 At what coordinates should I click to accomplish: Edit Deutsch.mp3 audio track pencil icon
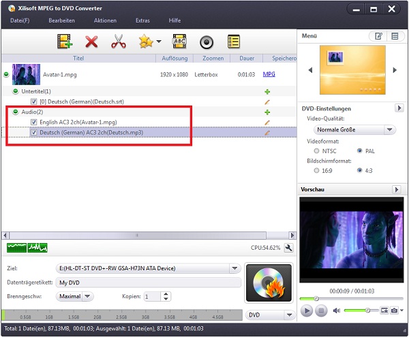(x=267, y=133)
